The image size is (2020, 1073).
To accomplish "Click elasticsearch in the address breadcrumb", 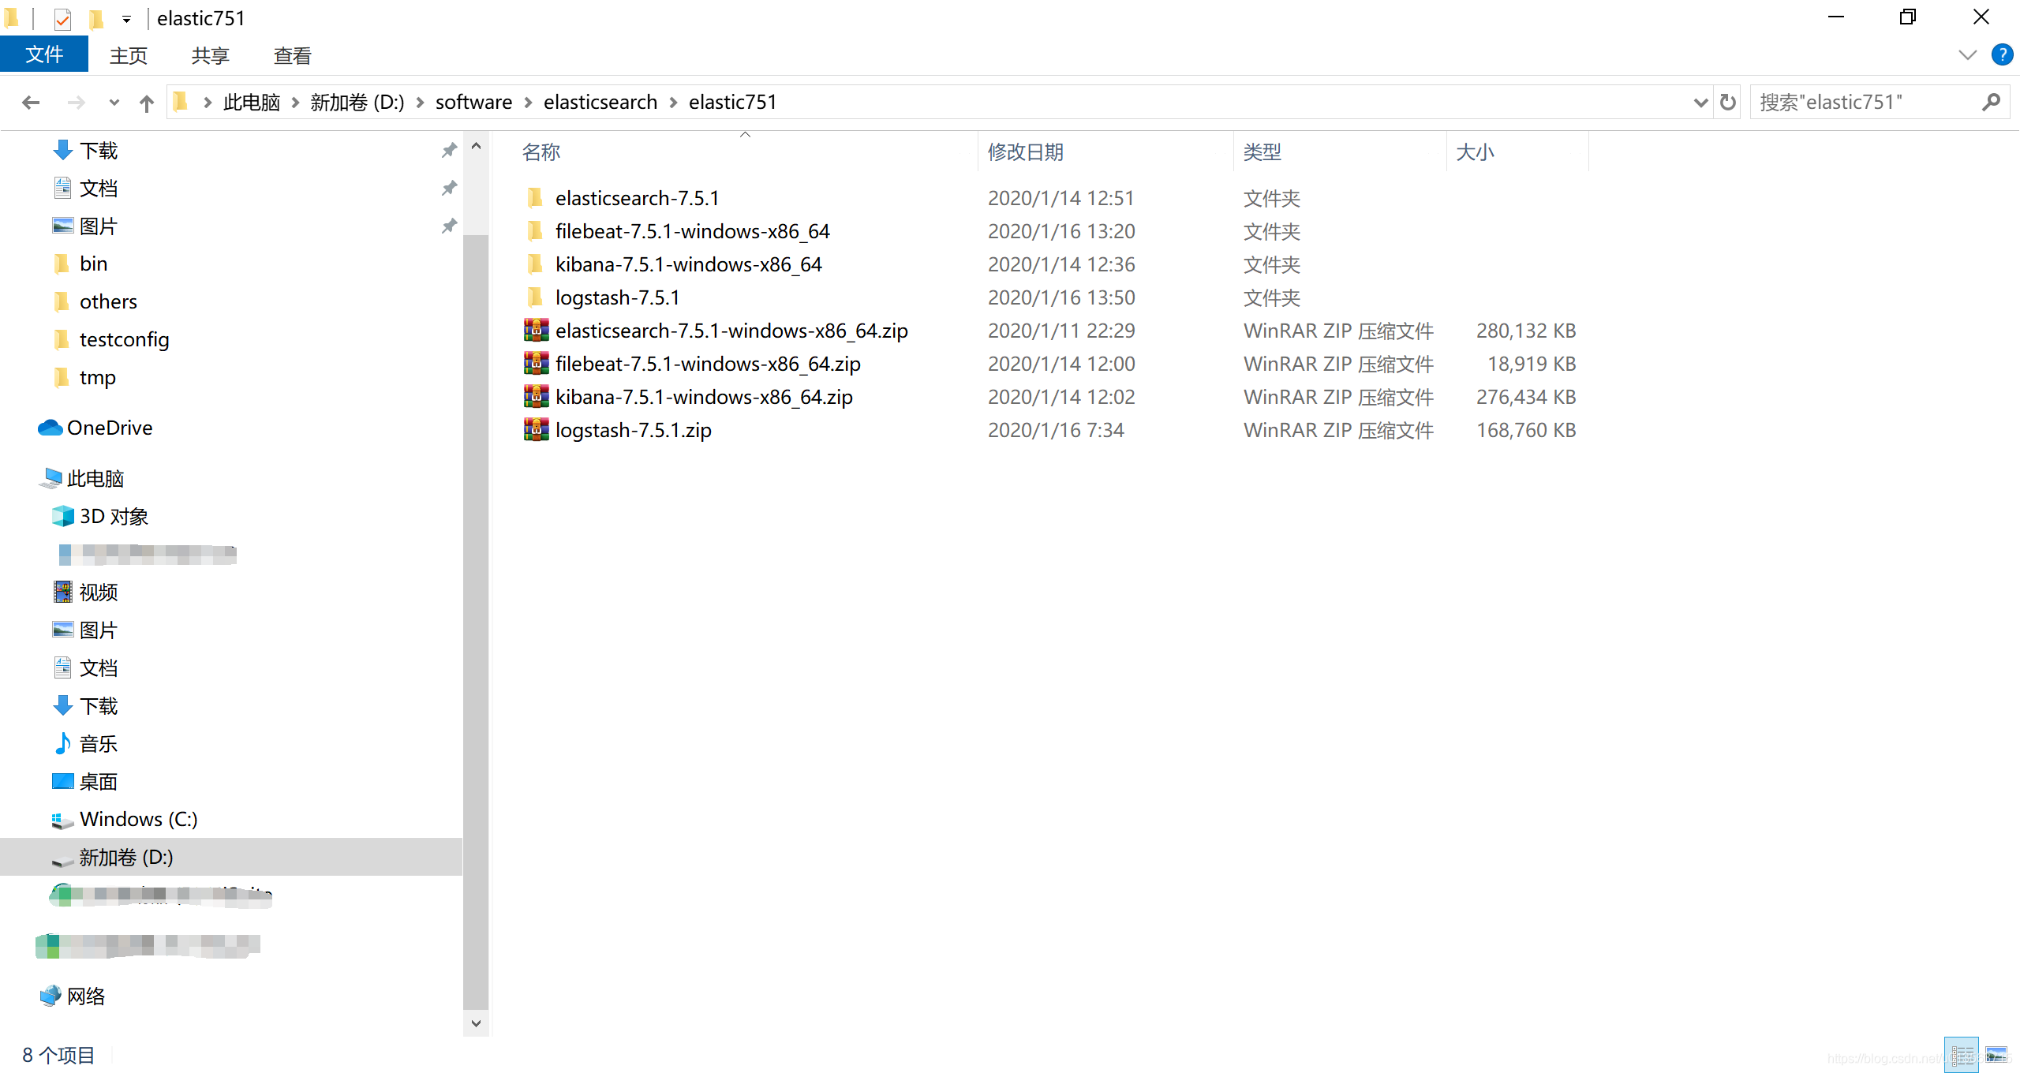I will pos(600,103).
